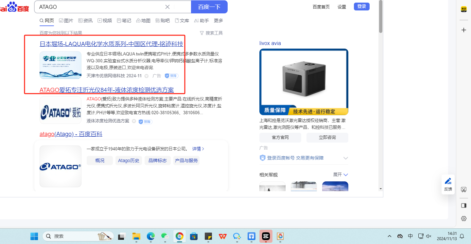Click the Baike ATAGO logo image
This screenshot has width=471, height=244.
[61, 166]
